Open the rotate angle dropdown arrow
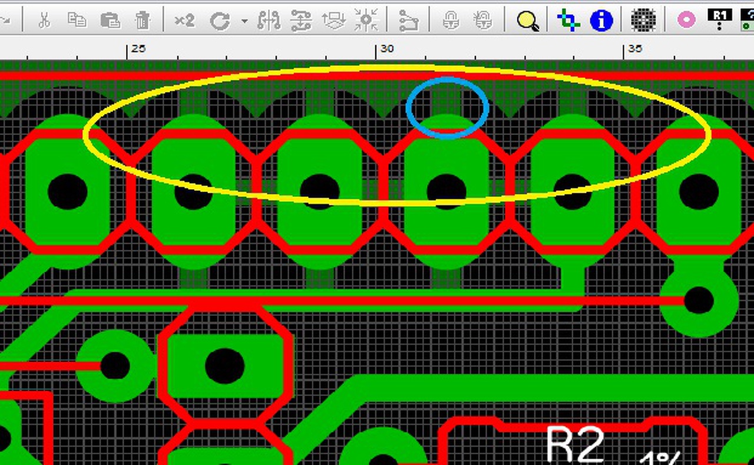Screen dimensions: 754x465 244,21
